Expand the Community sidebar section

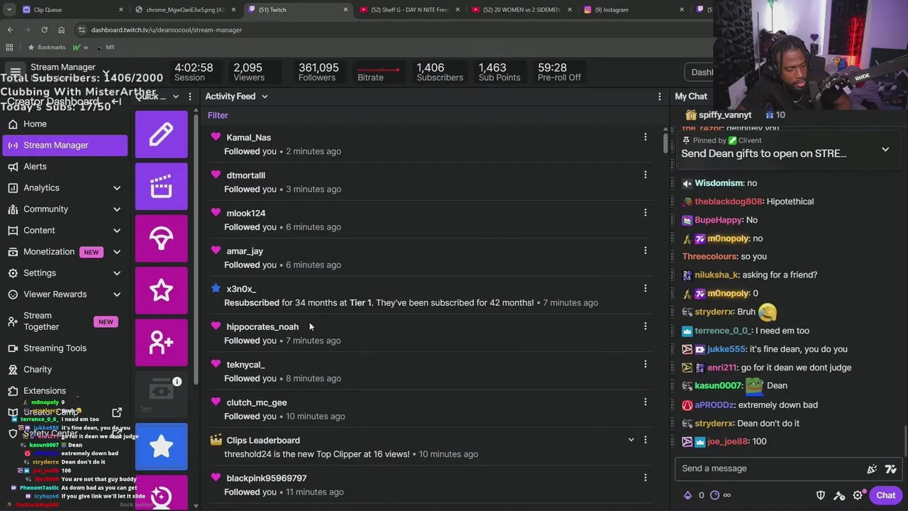click(x=117, y=209)
